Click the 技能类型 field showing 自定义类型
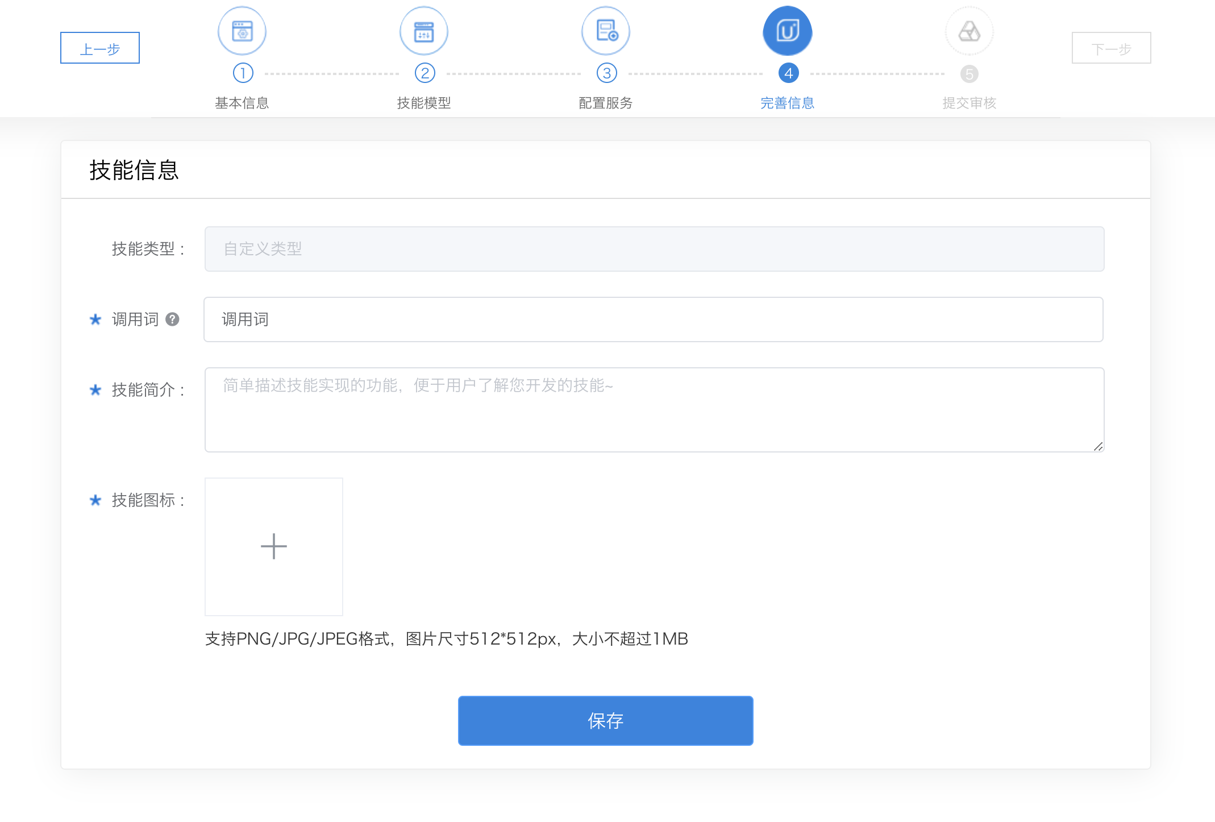Viewport: 1215px width, 822px height. [654, 249]
